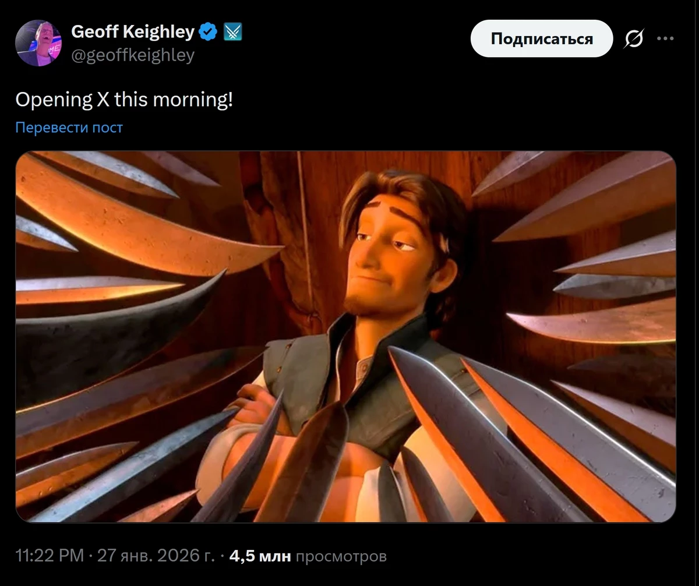Click the Перевести пост translate link
The width and height of the screenshot is (699, 586).
[69, 127]
